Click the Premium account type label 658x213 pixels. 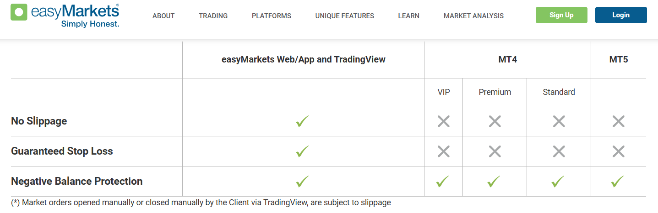(x=495, y=92)
